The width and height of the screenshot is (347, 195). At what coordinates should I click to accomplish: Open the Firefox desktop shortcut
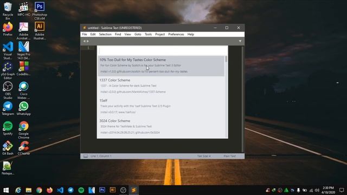click(x=8, y=29)
